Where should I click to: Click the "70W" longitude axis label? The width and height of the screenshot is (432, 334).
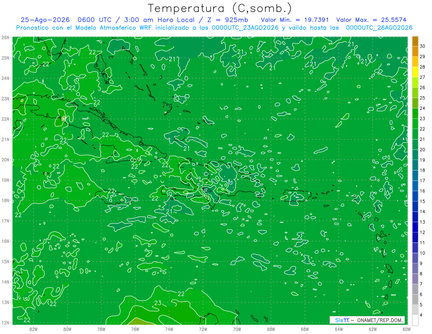(237, 329)
